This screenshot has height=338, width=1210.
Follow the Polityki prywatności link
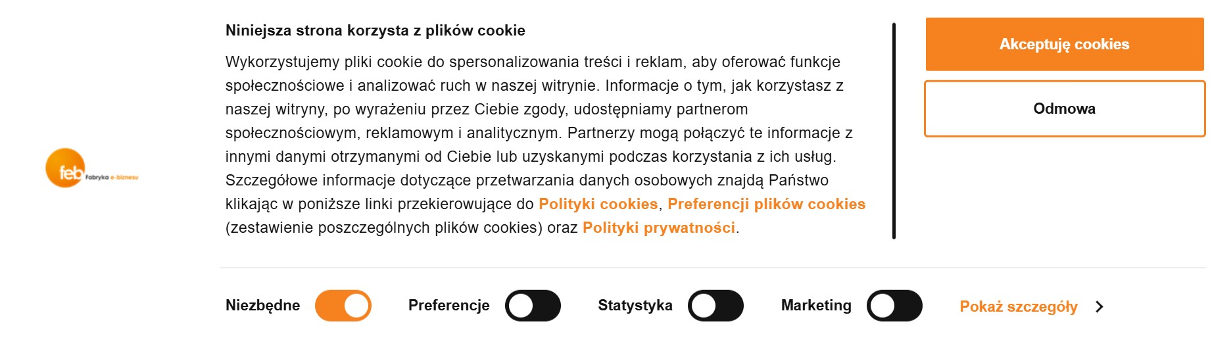[658, 228]
